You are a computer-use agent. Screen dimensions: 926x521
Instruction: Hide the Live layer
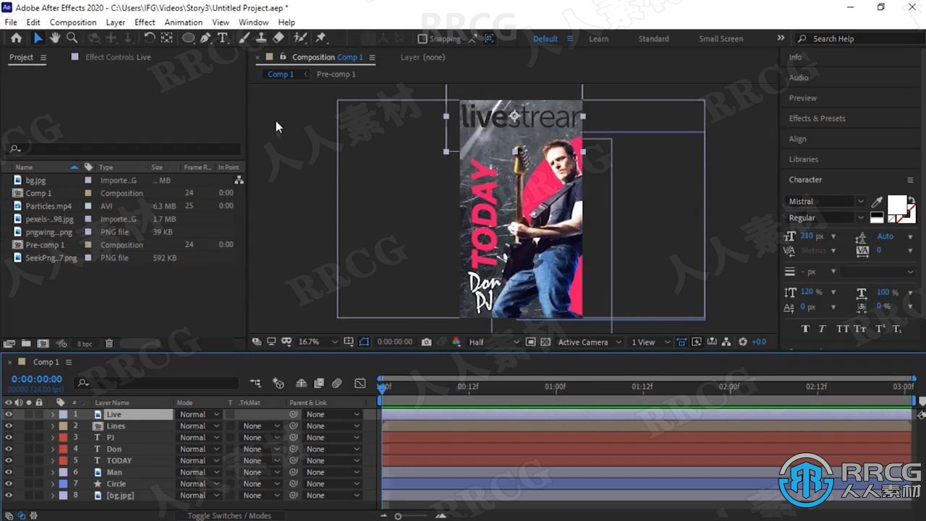tap(9, 415)
